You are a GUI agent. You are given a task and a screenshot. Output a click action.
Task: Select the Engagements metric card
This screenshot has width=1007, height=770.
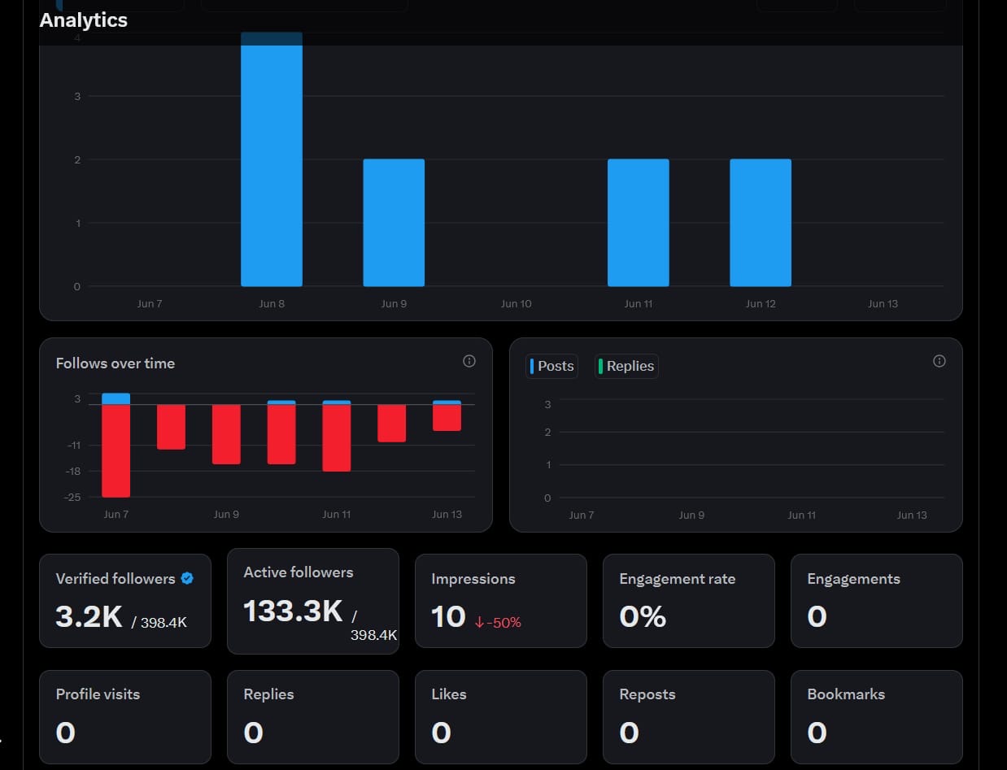(x=877, y=601)
